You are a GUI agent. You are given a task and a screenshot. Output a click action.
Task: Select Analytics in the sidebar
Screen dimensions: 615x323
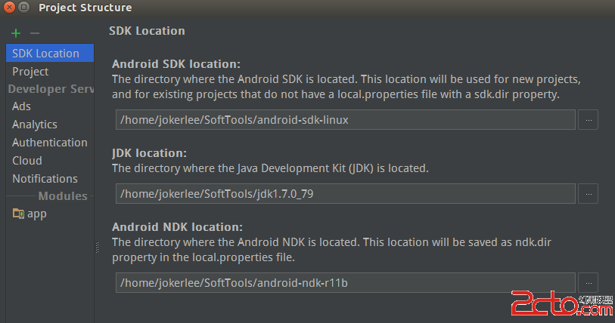(35, 125)
